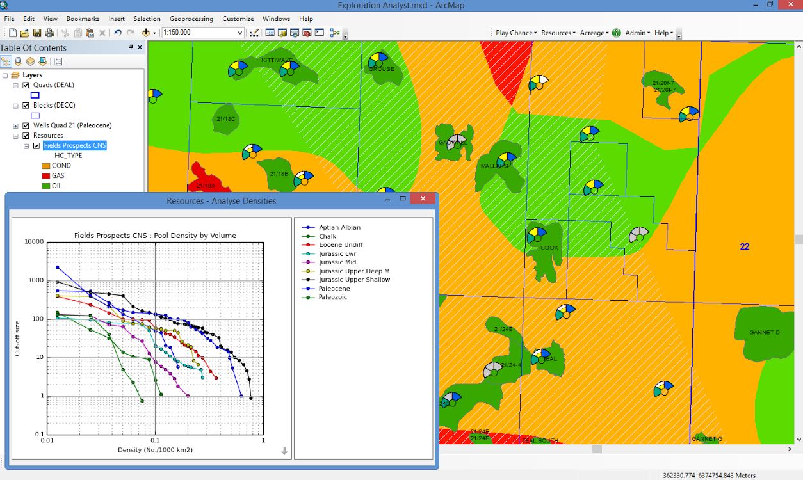Expand Wells Quad 21 (Paleocene) layer
Viewport: 803px width, 480px height.
[x=16, y=125]
